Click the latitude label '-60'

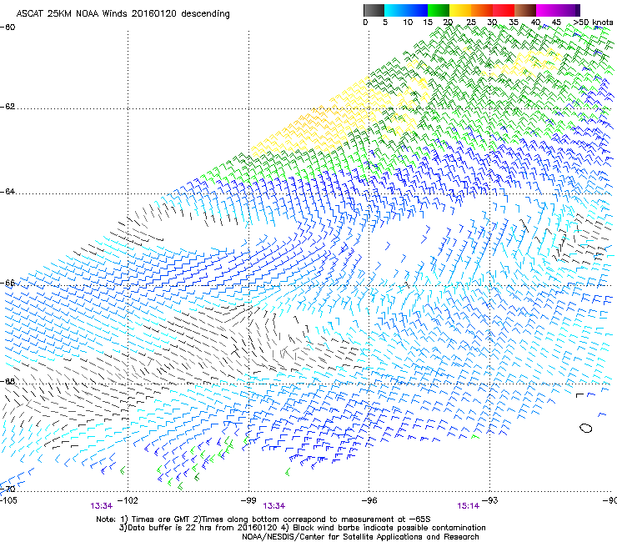coord(8,28)
